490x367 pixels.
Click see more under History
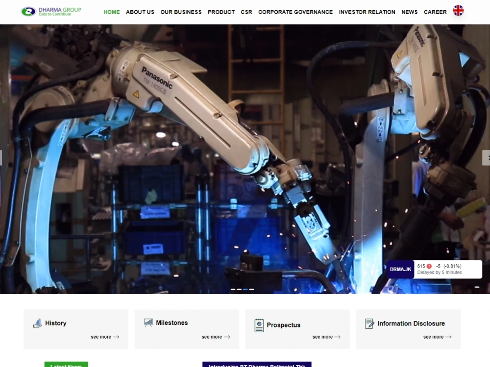click(x=105, y=337)
